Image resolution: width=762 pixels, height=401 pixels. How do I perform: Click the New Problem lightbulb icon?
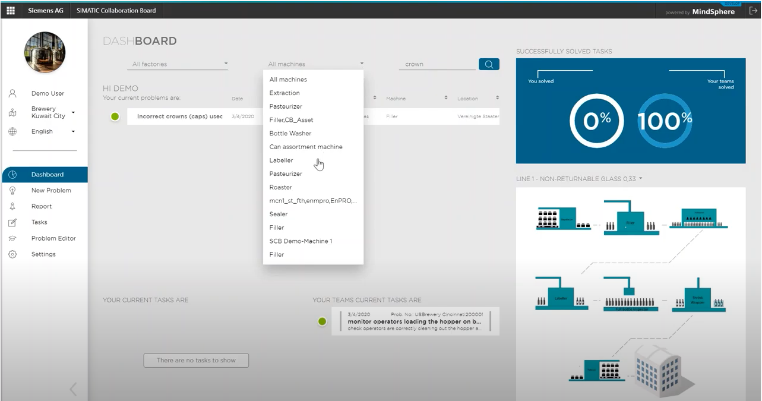[x=12, y=190]
